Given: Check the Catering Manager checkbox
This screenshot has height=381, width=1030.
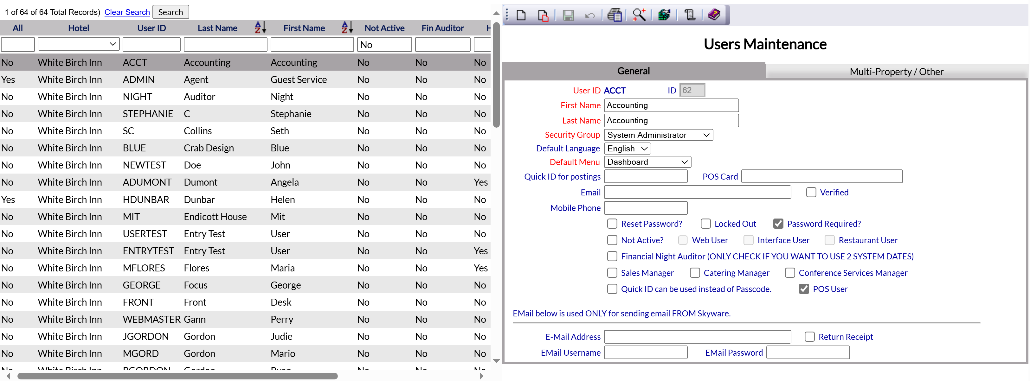Looking at the screenshot, I should click(695, 273).
